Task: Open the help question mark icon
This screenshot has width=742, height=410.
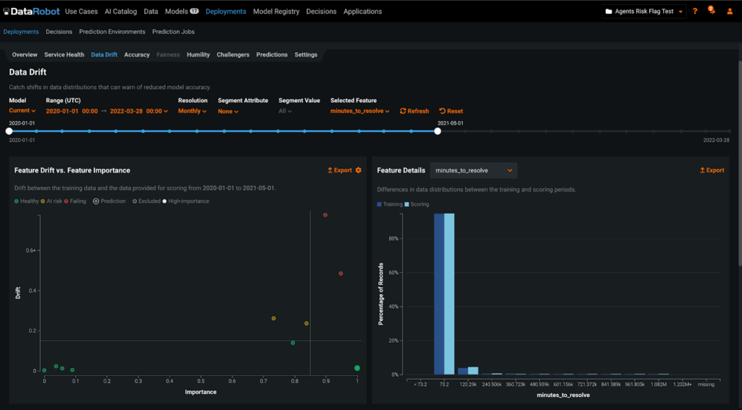Action: click(695, 12)
